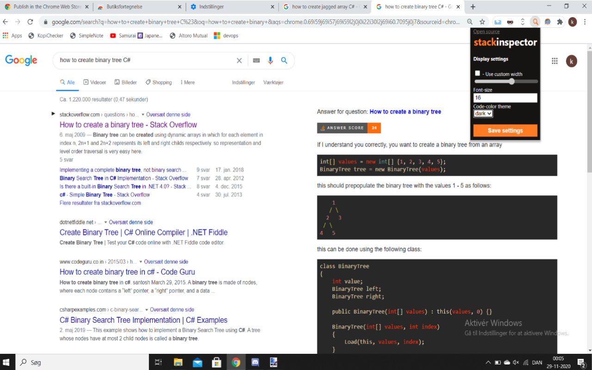Click the glasses-face extension icon
Image resolution: width=592 pixels, height=370 pixels.
tap(548, 22)
